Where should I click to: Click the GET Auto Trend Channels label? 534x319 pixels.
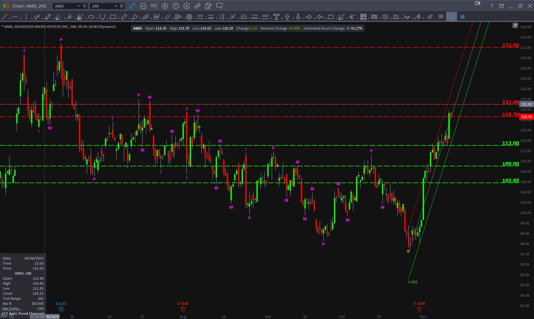coord(23,313)
